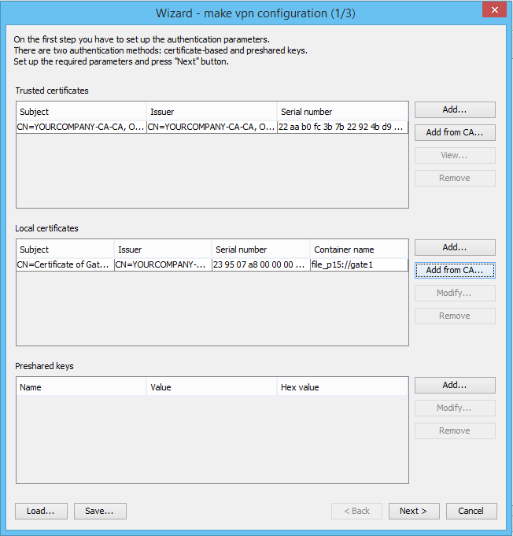The height and width of the screenshot is (536, 513).
Task: Sort local certificates by Issuer column
Action: pyautogui.click(x=163, y=250)
